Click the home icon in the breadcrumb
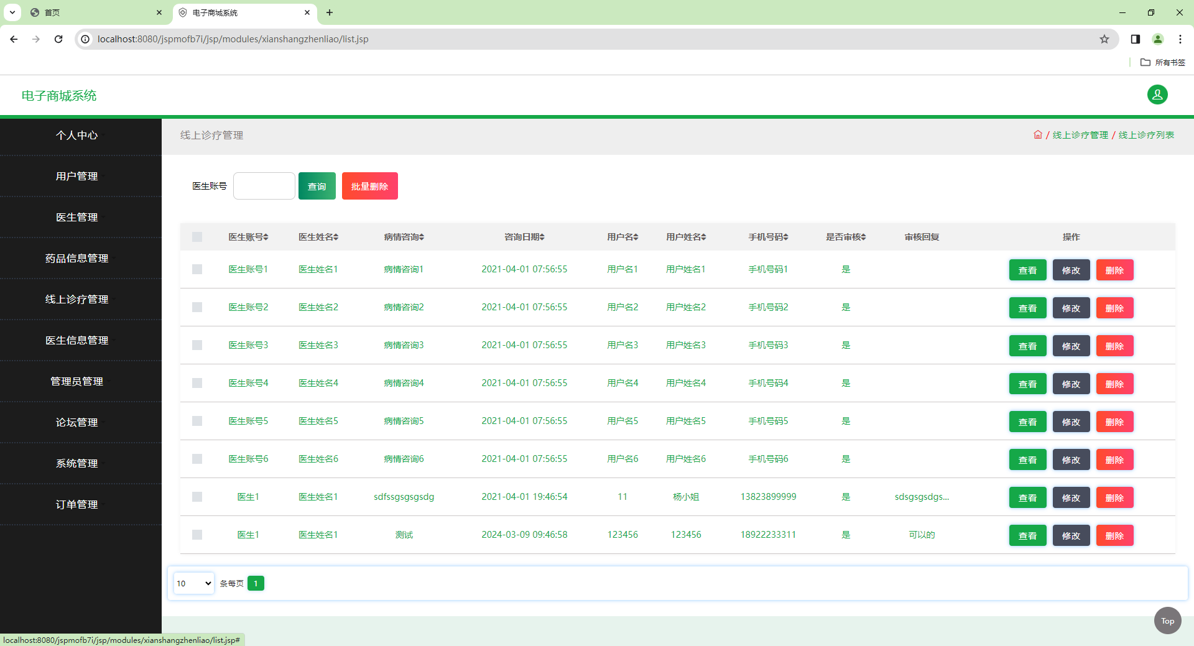This screenshot has height=646, width=1194. tap(1037, 134)
